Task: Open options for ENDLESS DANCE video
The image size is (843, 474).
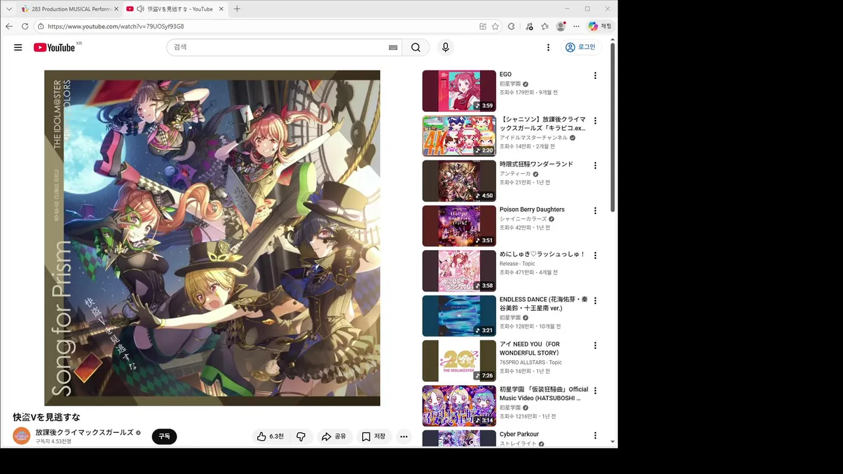Action: pyautogui.click(x=595, y=300)
